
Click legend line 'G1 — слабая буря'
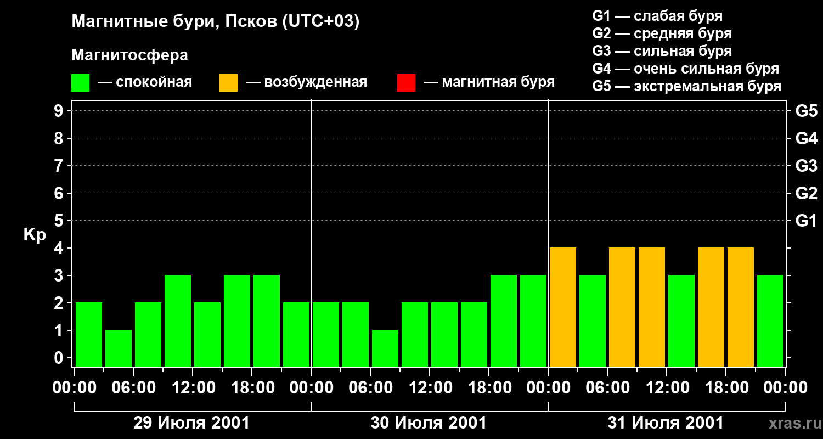(657, 16)
